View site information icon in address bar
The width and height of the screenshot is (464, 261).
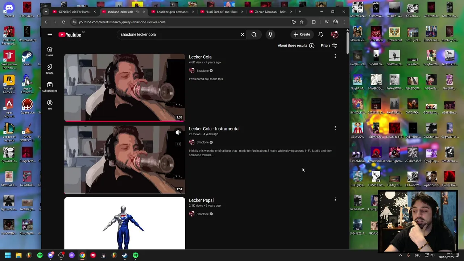pos(74,22)
